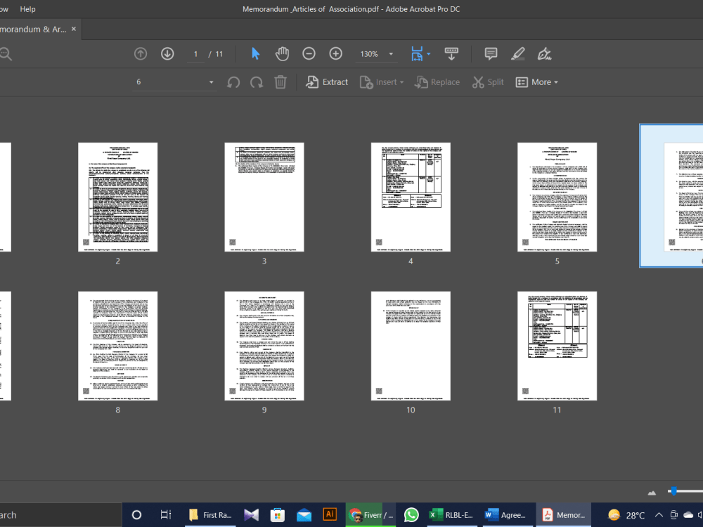
Task: Select page 2 thumbnail
Action: tap(118, 197)
